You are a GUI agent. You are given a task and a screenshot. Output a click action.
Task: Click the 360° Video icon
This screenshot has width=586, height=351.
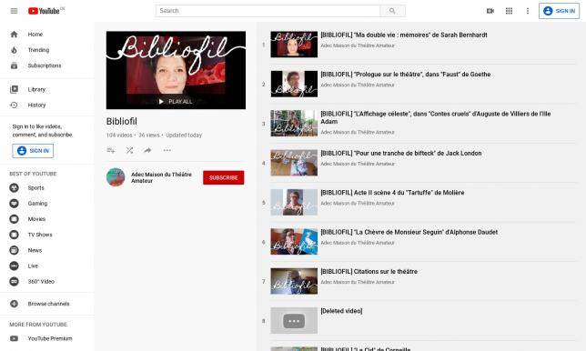[14, 282]
